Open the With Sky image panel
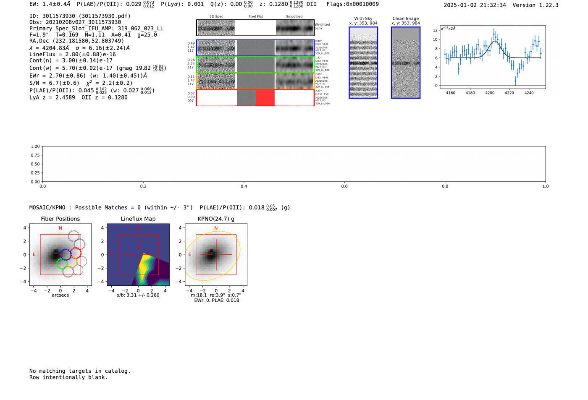The height and width of the screenshot is (400, 588). (x=363, y=63)
